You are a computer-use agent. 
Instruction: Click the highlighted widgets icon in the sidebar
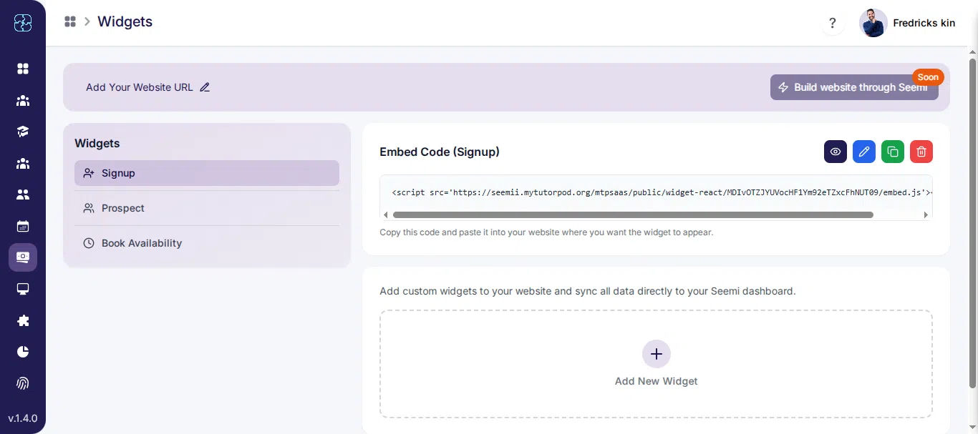pyautogui.click(x=23, y=257)
